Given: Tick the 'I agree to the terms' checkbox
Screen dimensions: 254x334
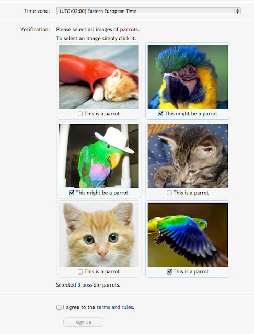Looking at the screenshot, I should click(59, 307).
